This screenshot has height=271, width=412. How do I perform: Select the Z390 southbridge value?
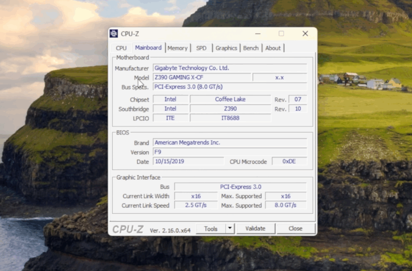pyautogui.click(x=230, y=109)
